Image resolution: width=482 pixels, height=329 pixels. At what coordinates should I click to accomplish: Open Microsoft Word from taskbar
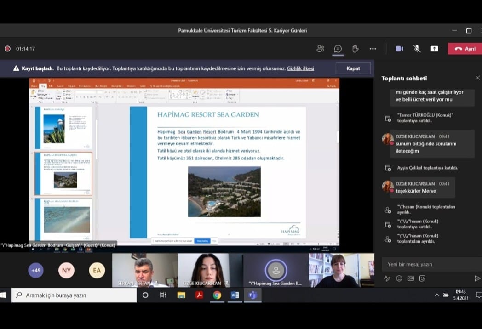coord(235,295)
